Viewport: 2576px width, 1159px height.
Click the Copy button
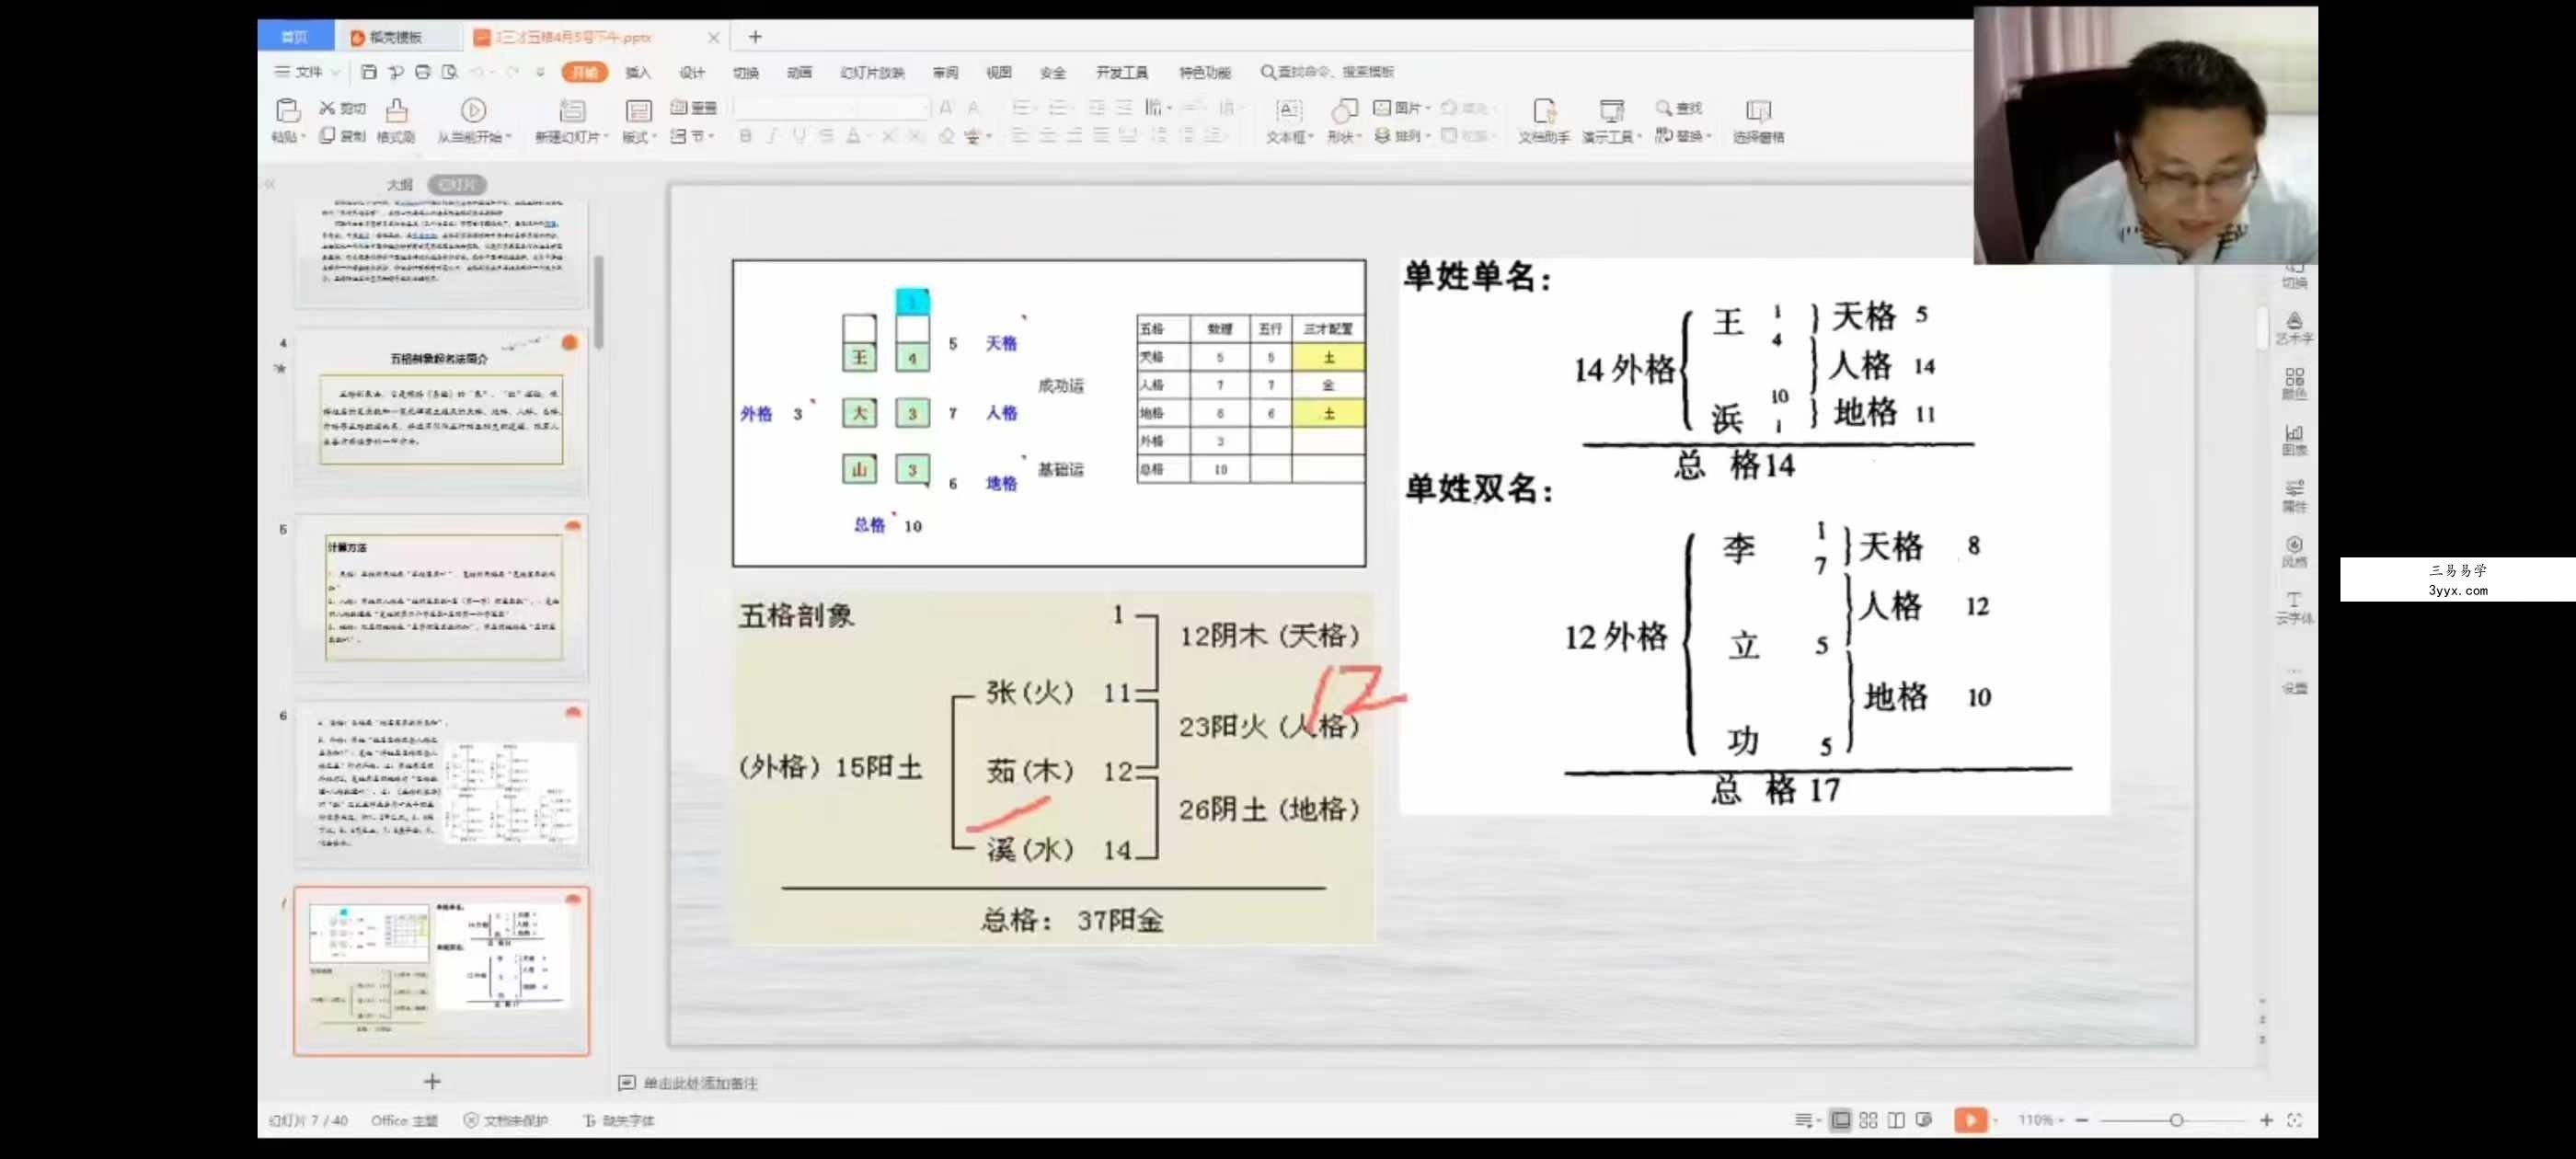point(343,136)
